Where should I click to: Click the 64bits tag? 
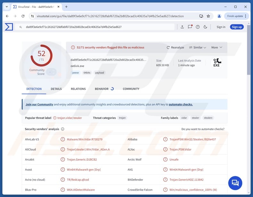(x=87, y=73)
